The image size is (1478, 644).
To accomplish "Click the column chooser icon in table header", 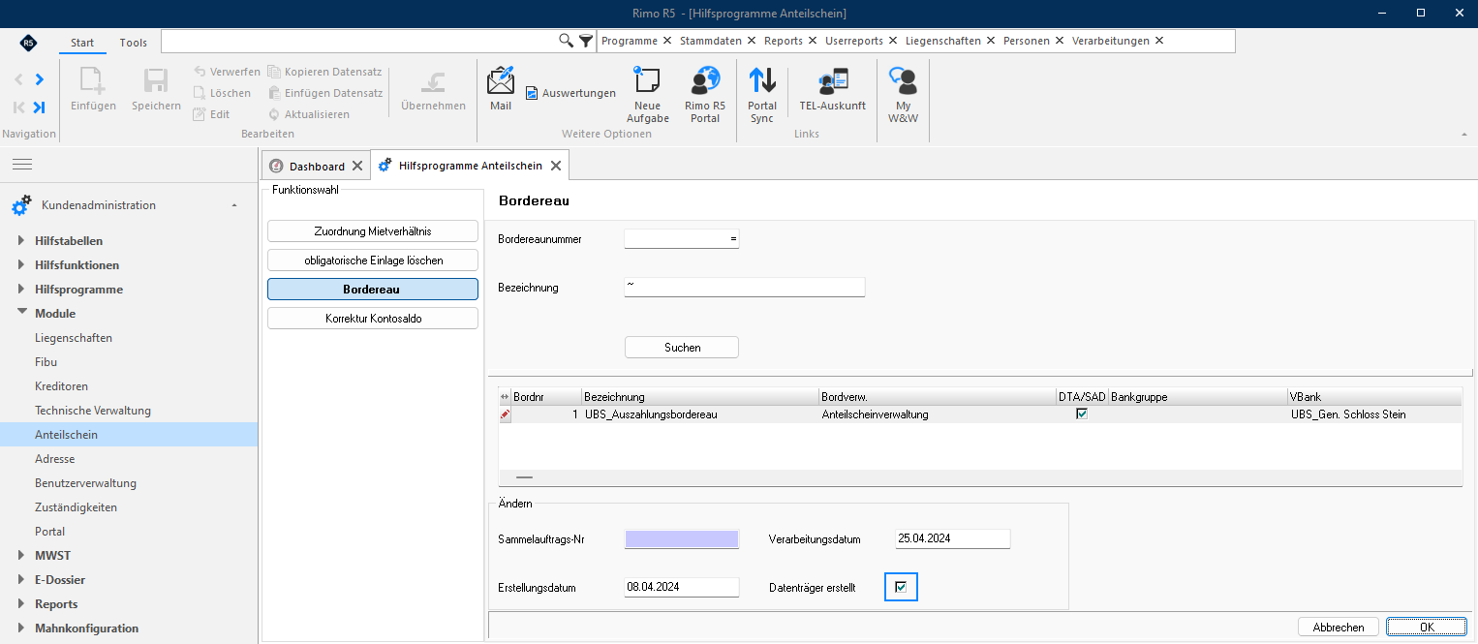I will point(504,397).
